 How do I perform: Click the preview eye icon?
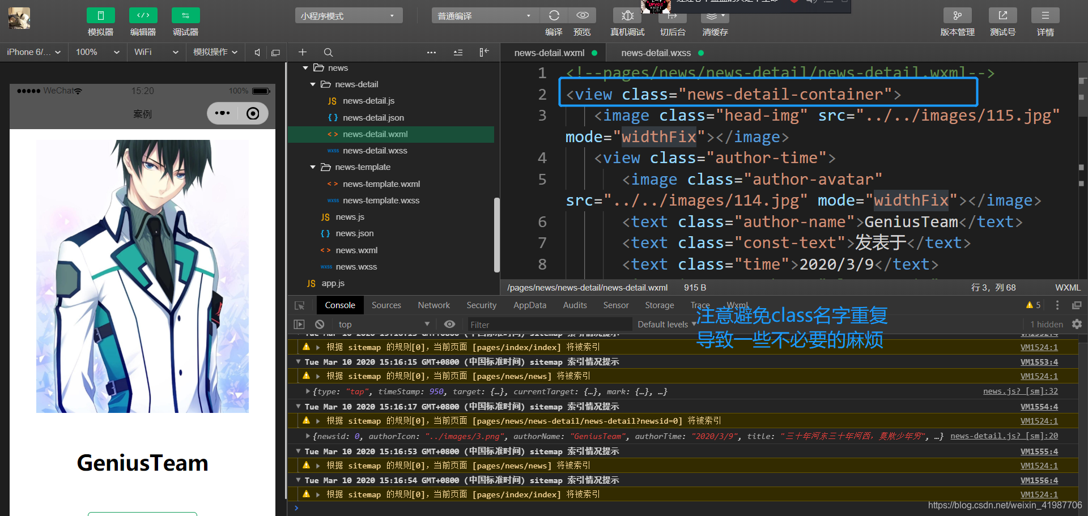click(x=583, y=15)
